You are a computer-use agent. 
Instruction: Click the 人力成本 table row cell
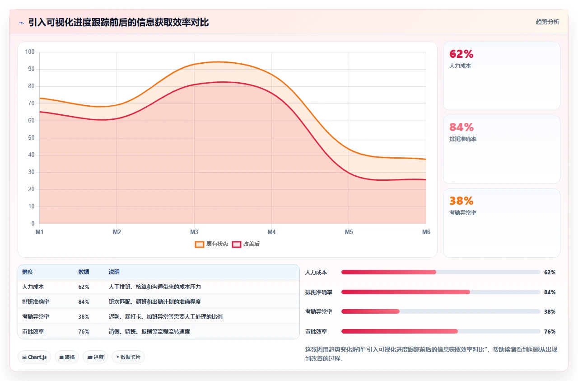[33, 287]
